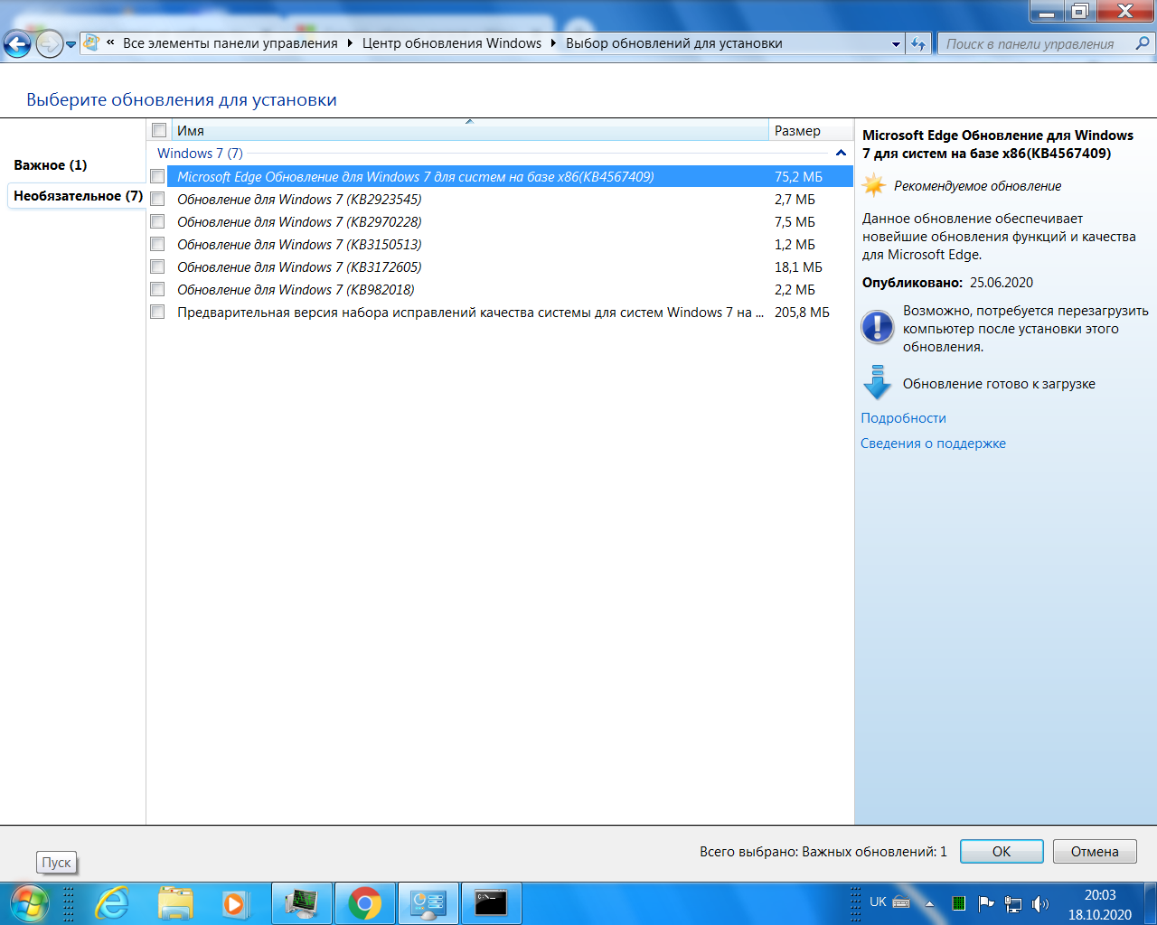Open the resource monitor taskbar icon
Image resolution: width=1157 pixels, height=925 pixels.
coord(302,903)
